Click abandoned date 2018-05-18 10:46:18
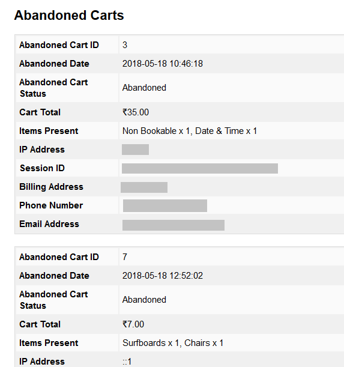344x367 pixels. [x=163, y=64]
